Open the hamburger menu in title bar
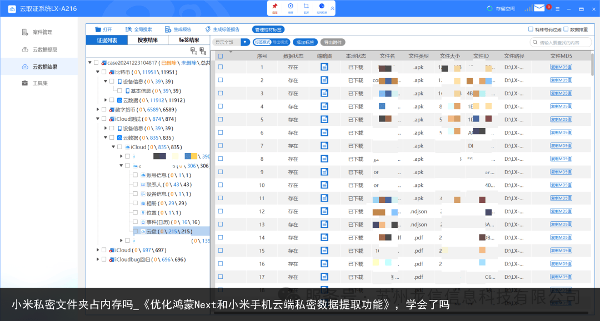The width and height of the screenshot is (600, 321). click(x=558, y=9)
